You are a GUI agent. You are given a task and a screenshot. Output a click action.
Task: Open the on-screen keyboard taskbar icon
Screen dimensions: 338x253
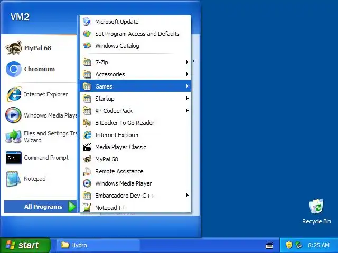[x=269, y=245]
